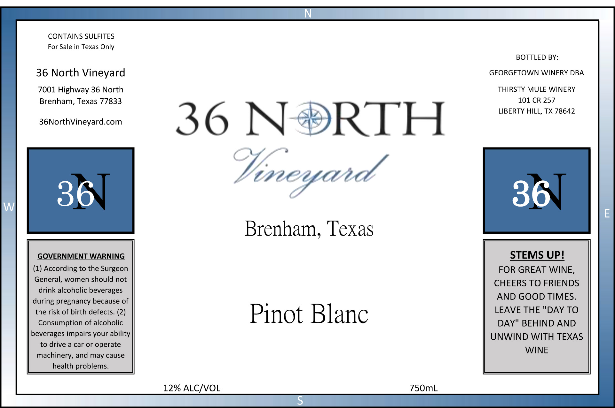Click the E compass letter on the border
The image size is (615, 408).
607,213
